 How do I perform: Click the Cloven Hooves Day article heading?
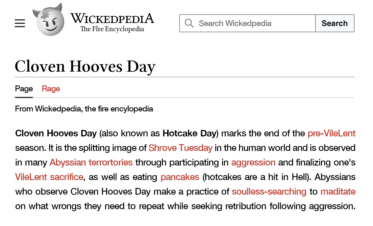[85, 67]
